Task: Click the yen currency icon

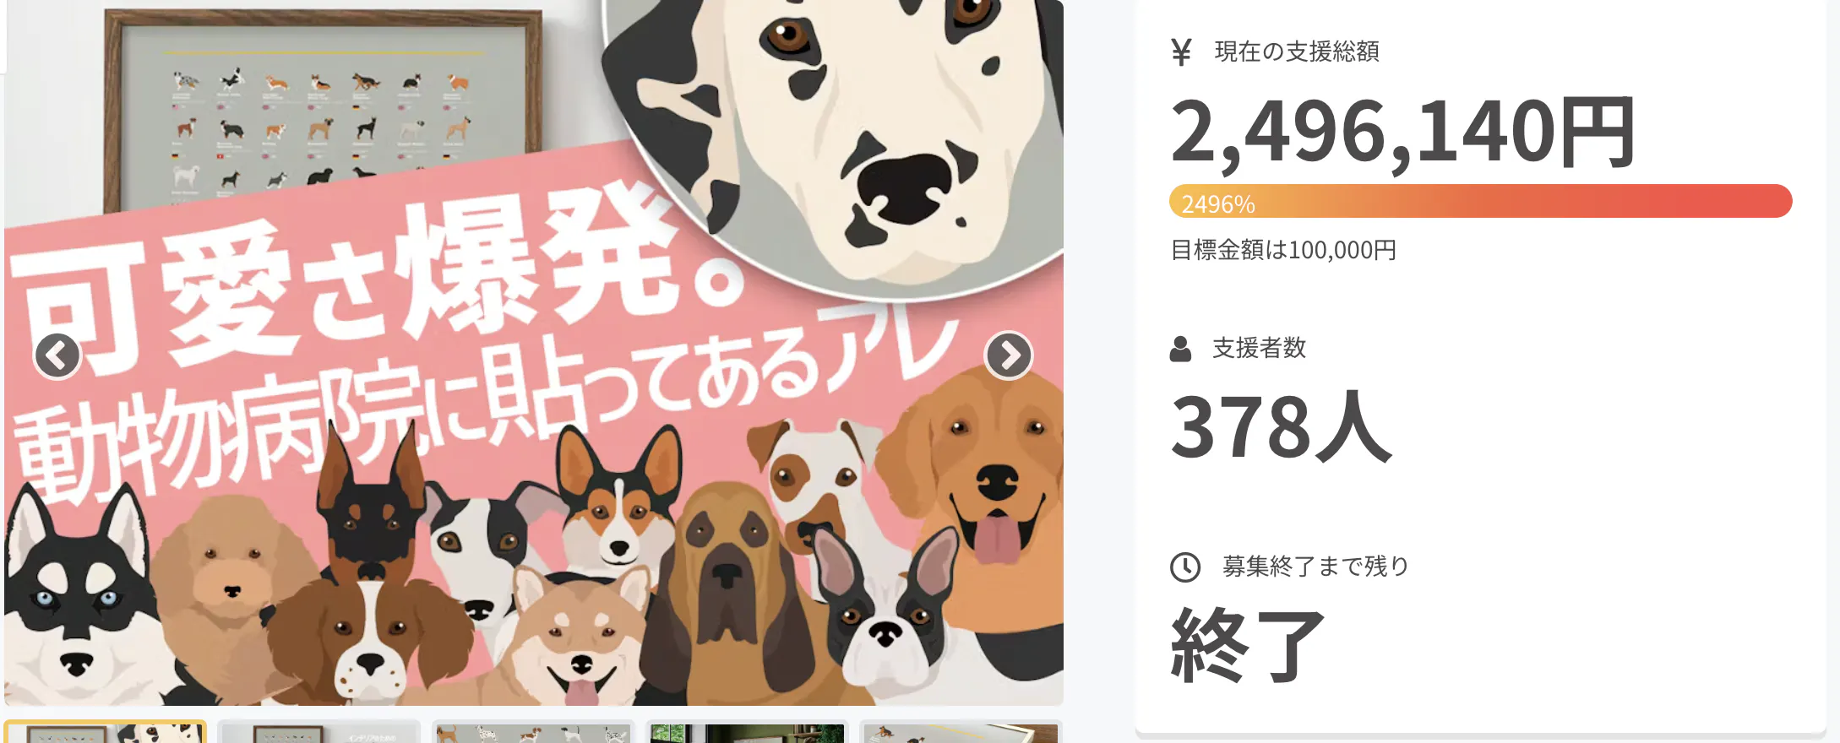Action: coord(1181,52)
